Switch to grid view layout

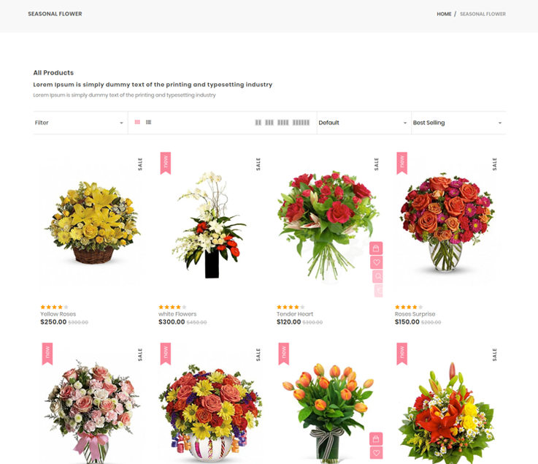(137, 122)
